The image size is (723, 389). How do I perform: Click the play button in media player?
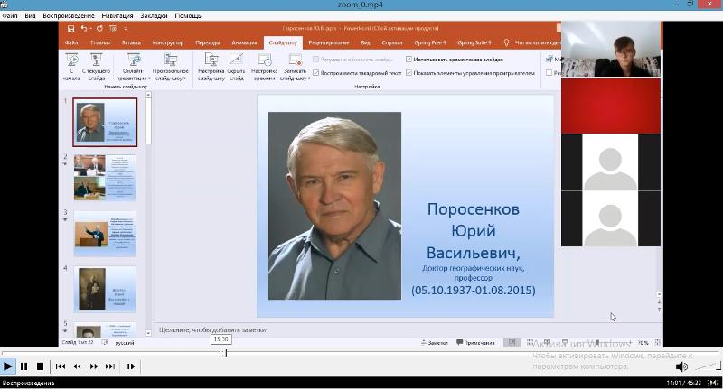click(8, 366)
